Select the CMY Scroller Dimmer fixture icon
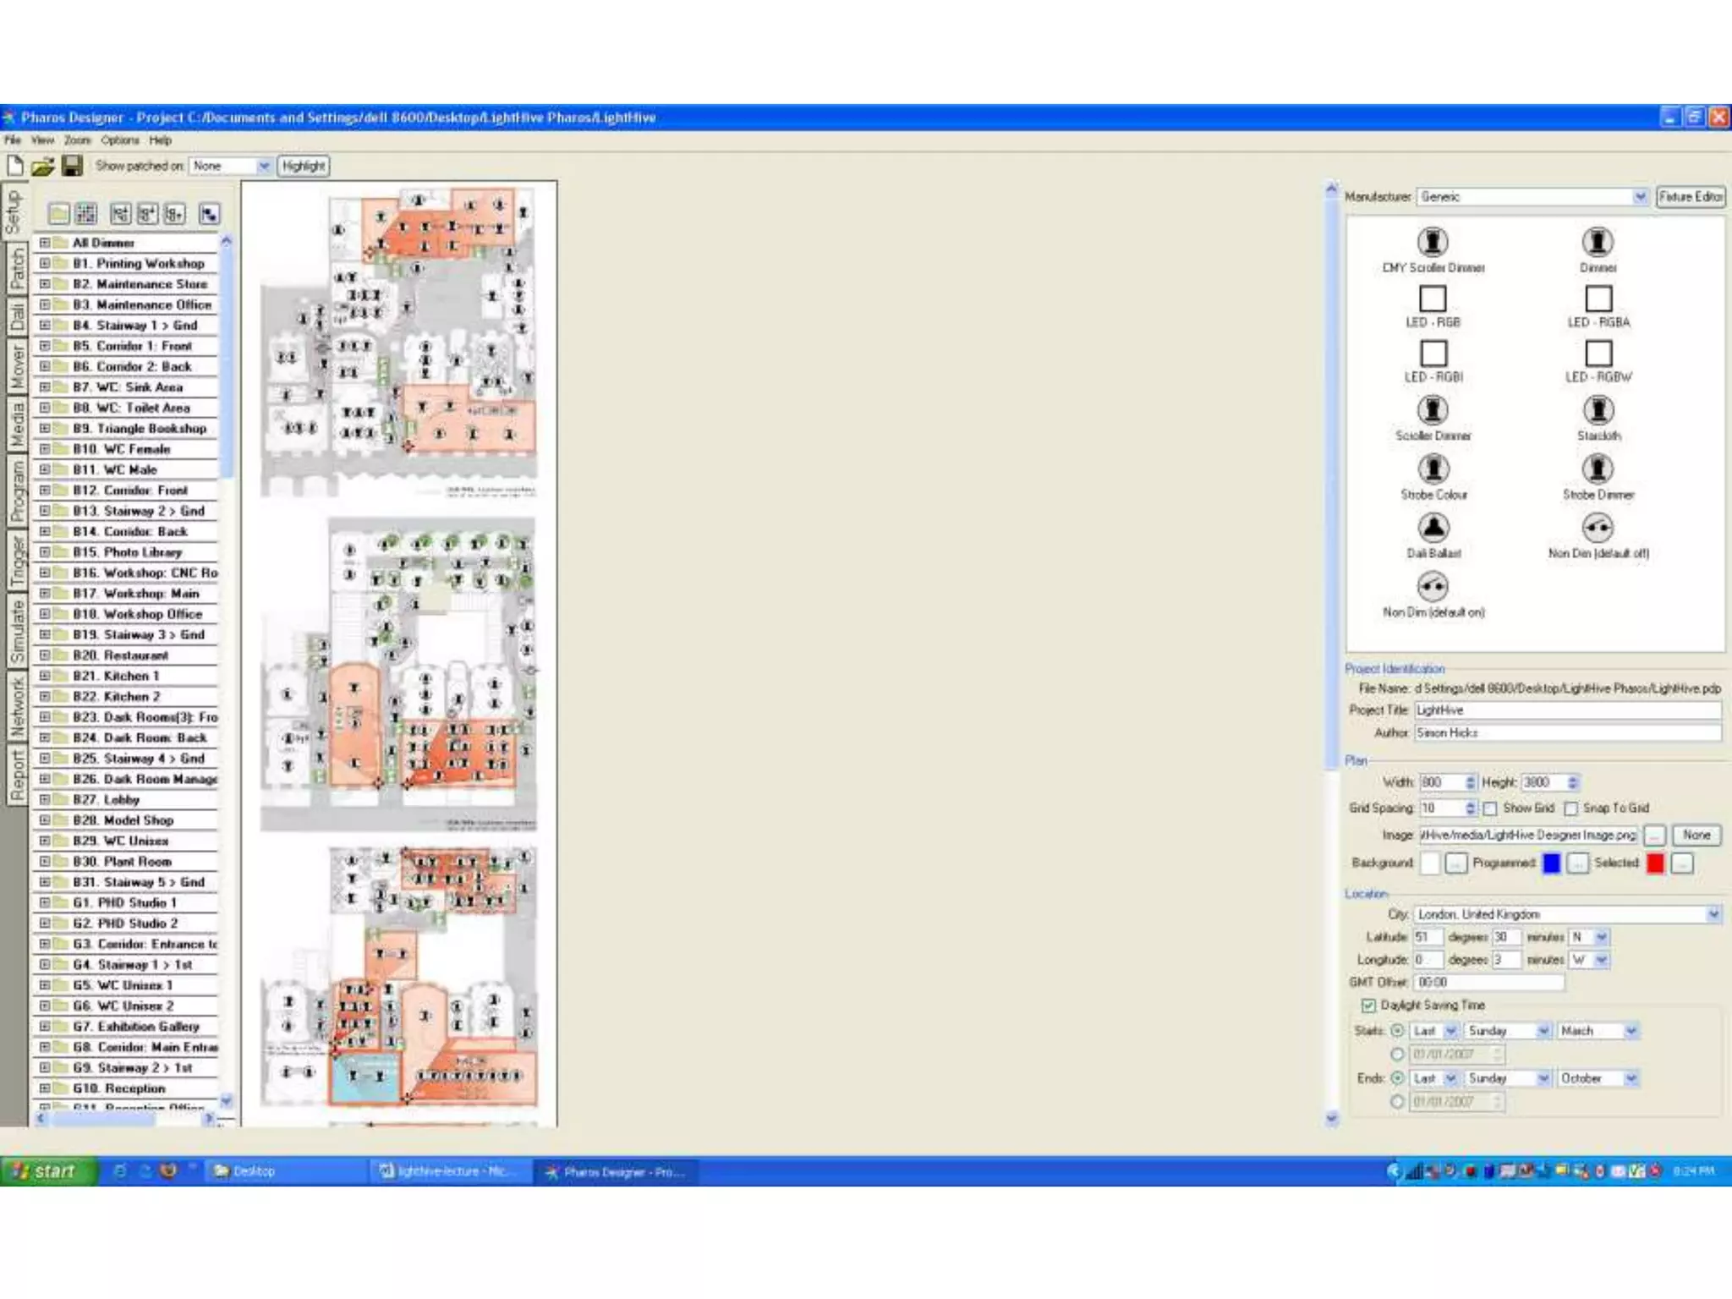Viewport: 1732px width, 1299px height. coord(1433,242)
